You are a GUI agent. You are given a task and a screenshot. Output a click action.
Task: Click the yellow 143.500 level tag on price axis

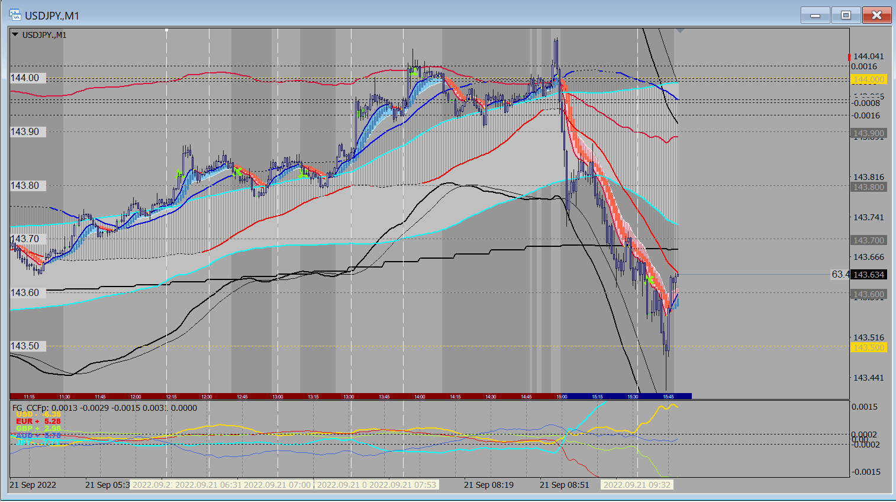(869, 347)
